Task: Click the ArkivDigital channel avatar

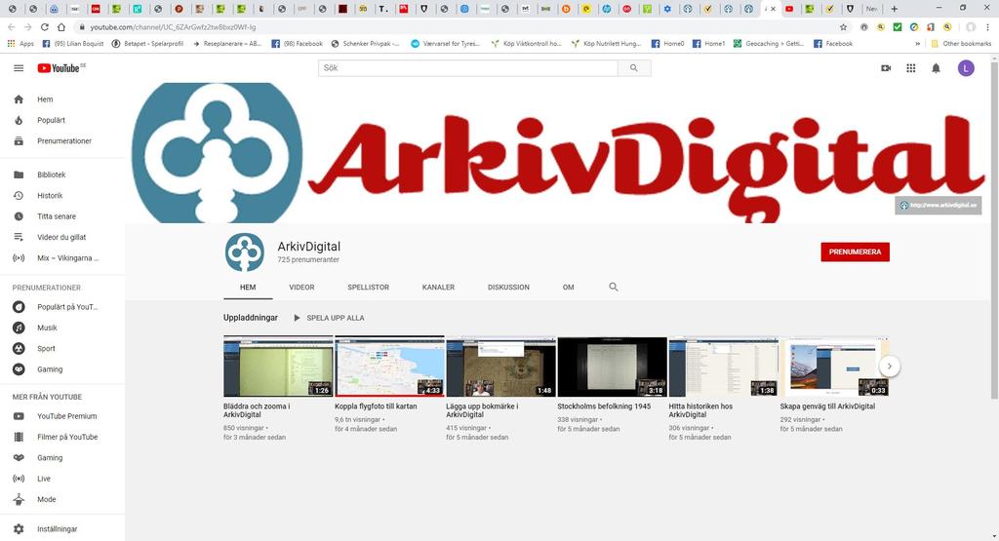Action: (x=245, y=252)
